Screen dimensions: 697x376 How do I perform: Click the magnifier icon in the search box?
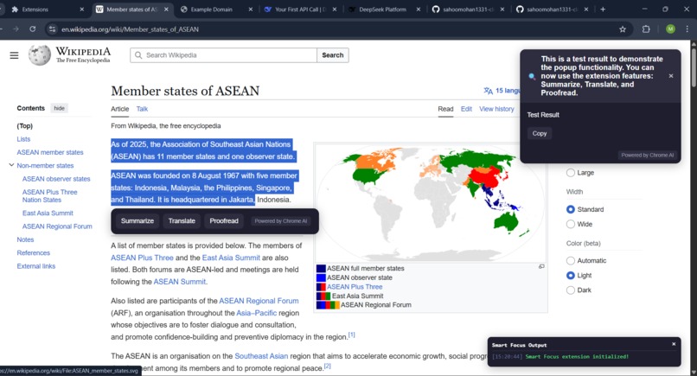(138, 55)
